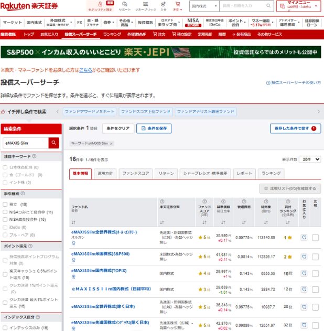The width and height of the screenshot is (324, 331).
Task: Open help icon next to ポイント還元
Action: 30,246
